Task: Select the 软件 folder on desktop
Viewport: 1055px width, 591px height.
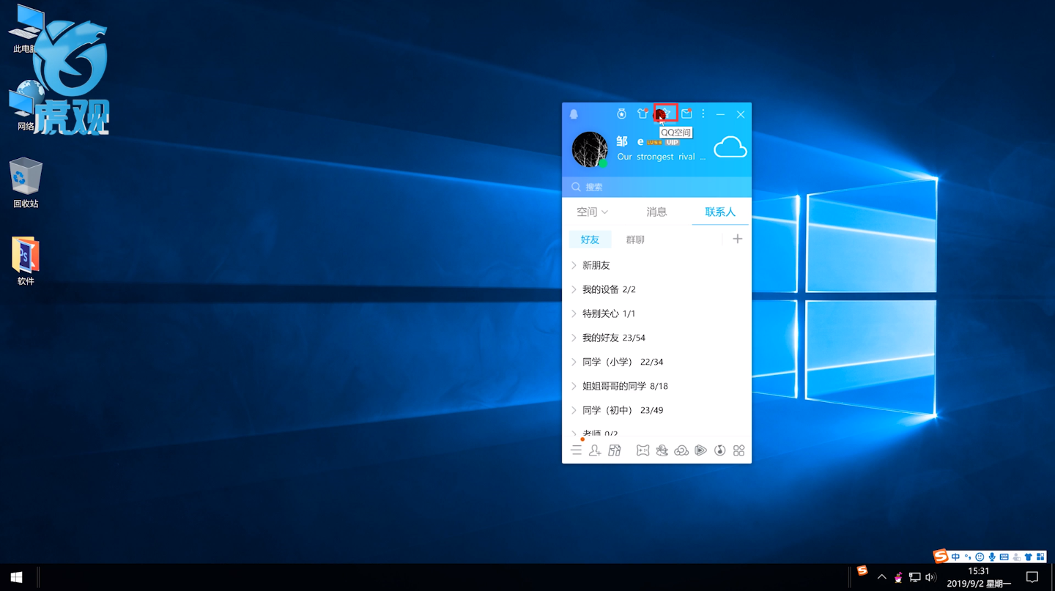Action: [x=26, y=261]
